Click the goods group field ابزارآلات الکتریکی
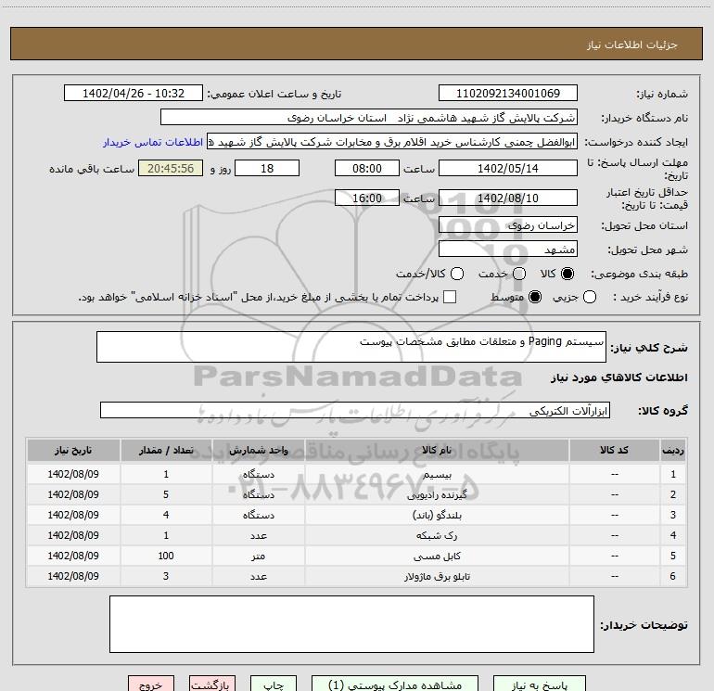The image size is (714, 691). point(355,410)
